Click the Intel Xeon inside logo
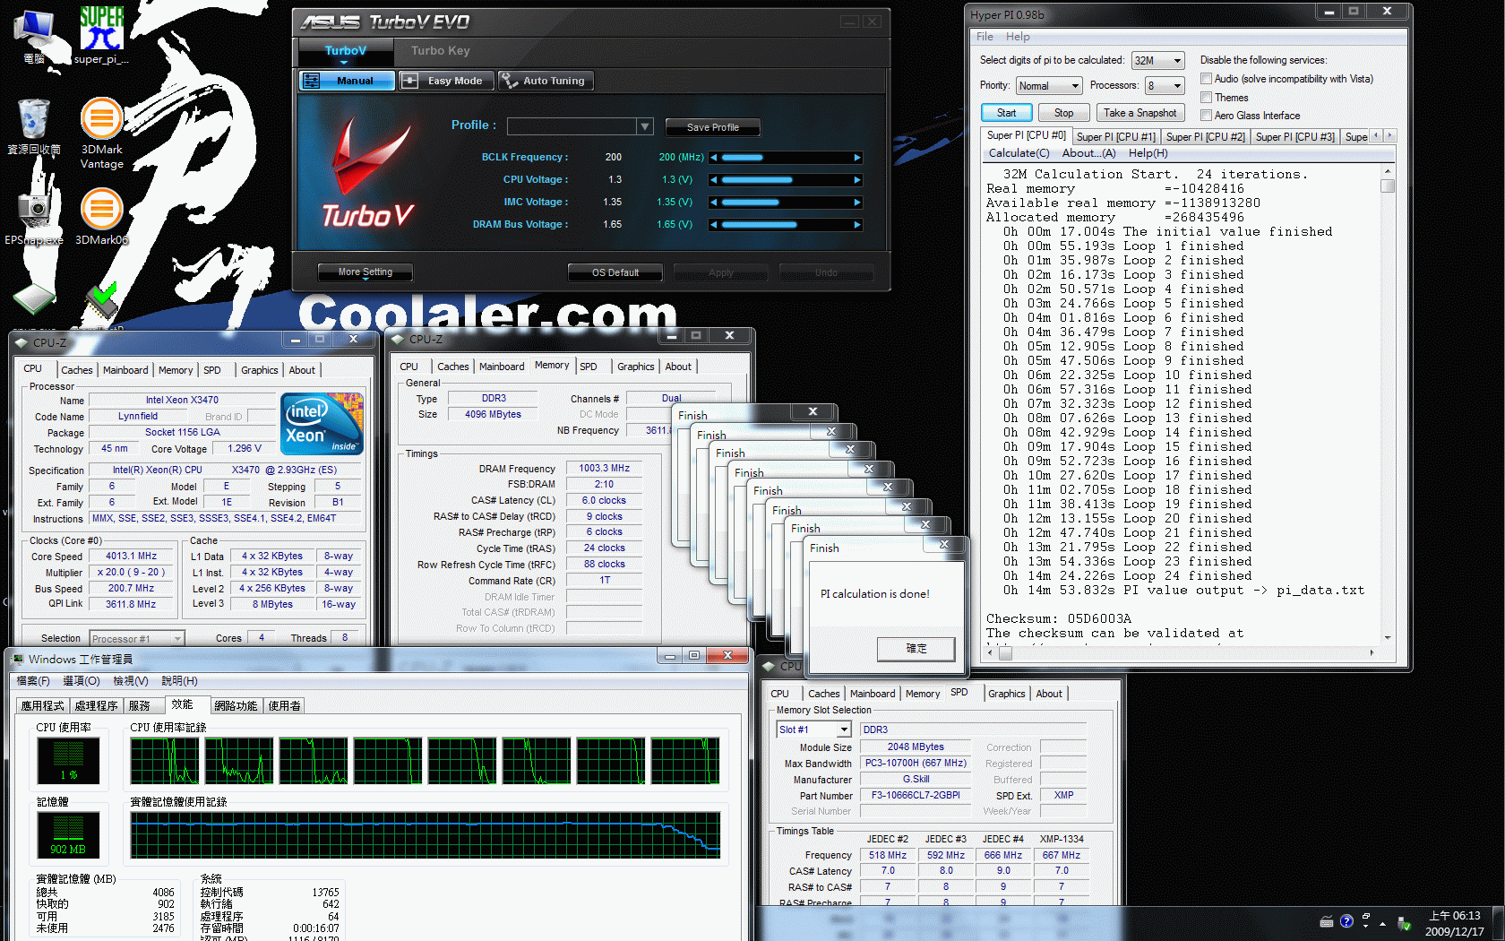Screen dimensions: 1505x941 tap(322, 423)
